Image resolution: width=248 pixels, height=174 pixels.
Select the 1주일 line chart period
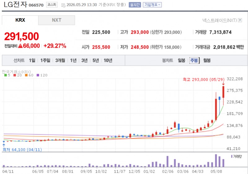point(45,60)
